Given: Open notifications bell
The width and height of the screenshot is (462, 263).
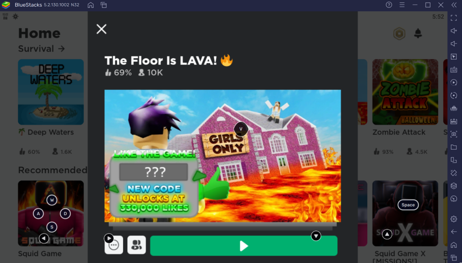Looking at the screenshot, I should point(418,33).
